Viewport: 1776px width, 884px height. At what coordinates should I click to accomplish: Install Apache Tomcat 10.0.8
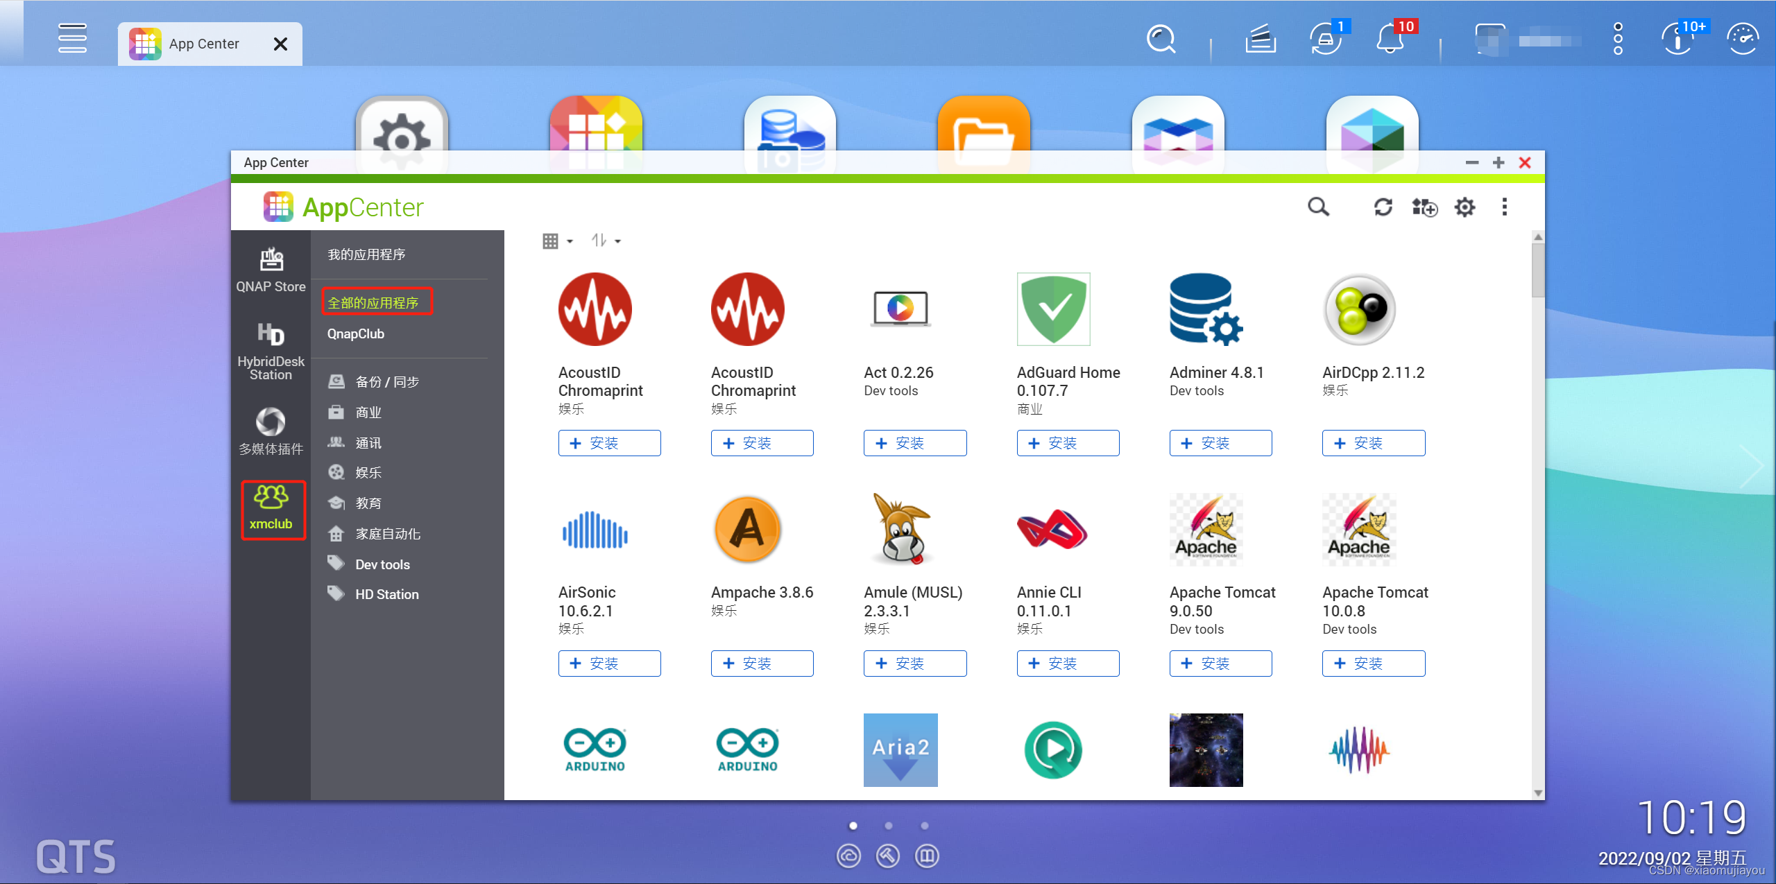1374,664
